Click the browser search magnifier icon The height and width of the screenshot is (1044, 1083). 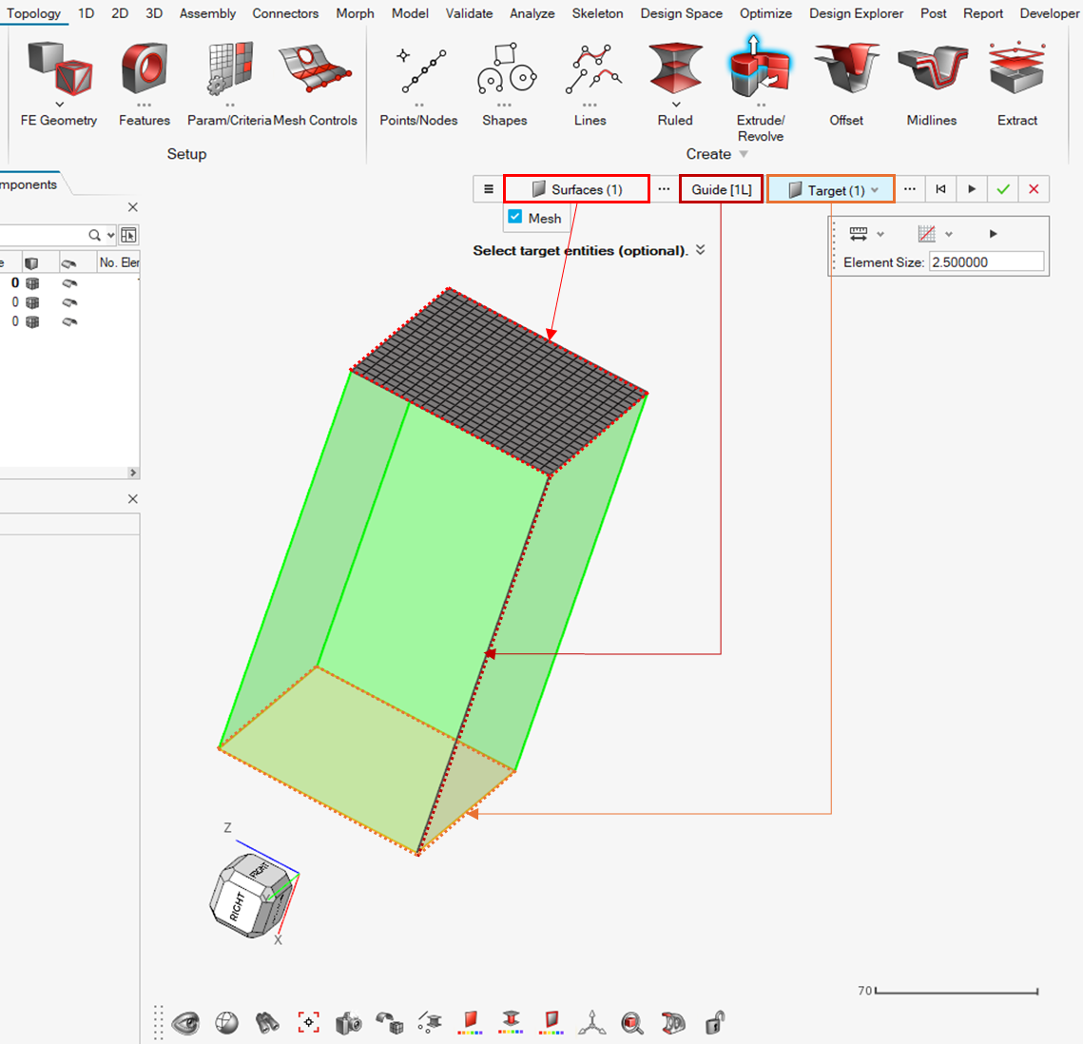click(x=95, y=236)
